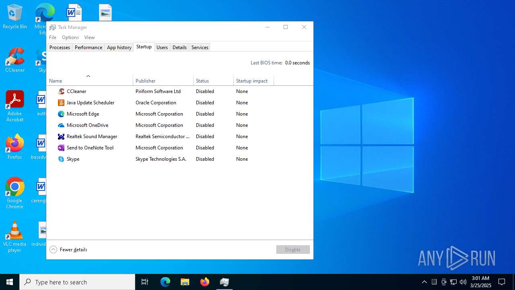The height and width of the screenshot is (290, 515).
Task: Open the notification Action Center
Action: [x=502, y=282]
